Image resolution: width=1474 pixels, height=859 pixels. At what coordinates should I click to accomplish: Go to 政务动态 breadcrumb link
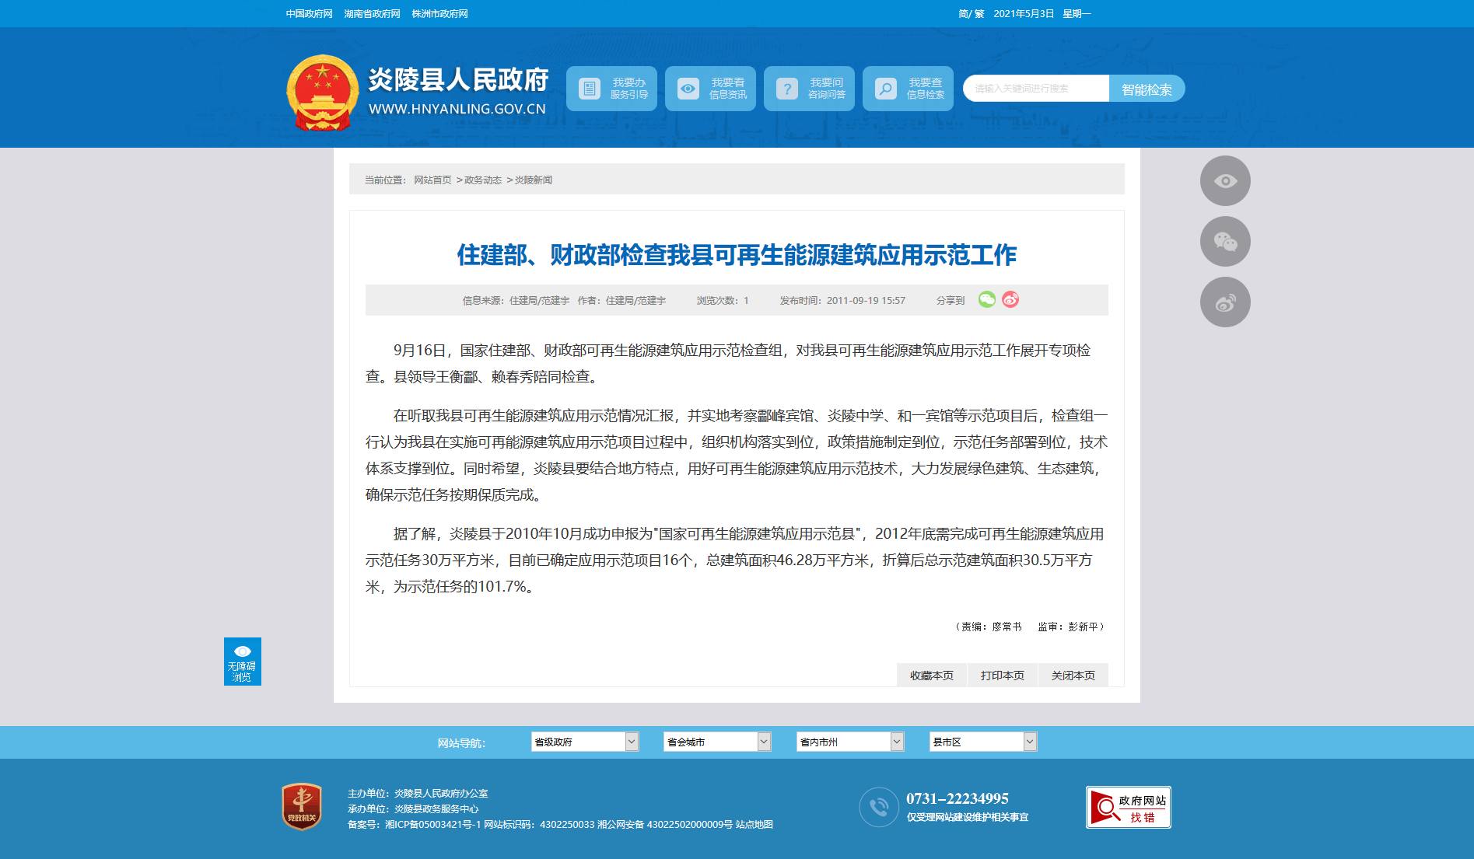(x=483, y=180)
